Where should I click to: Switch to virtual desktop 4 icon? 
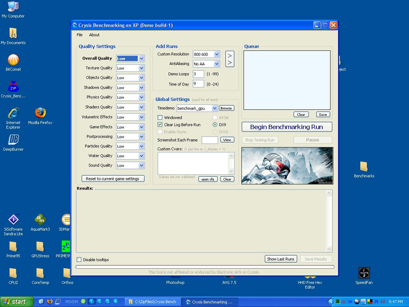pyautogui.click(x=115, y=301)
